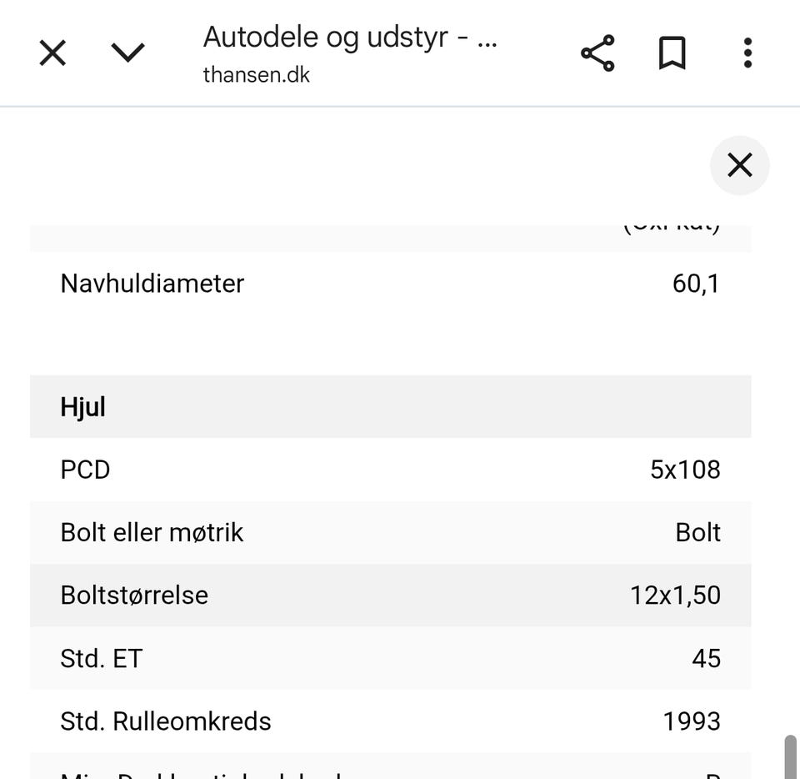This screenshot has height=779, width=800.
Task: Tap the Hjul section header
Action: (83, 407)
